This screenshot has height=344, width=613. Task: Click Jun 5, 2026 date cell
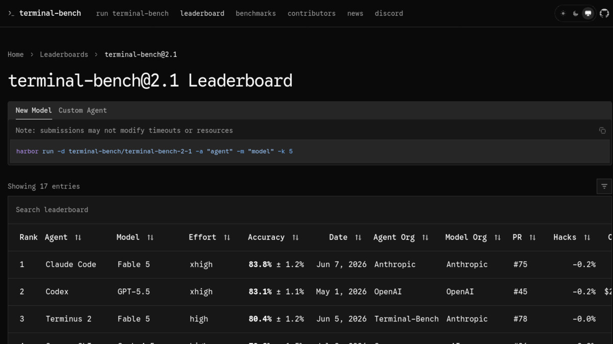click(x=341, y=319)
